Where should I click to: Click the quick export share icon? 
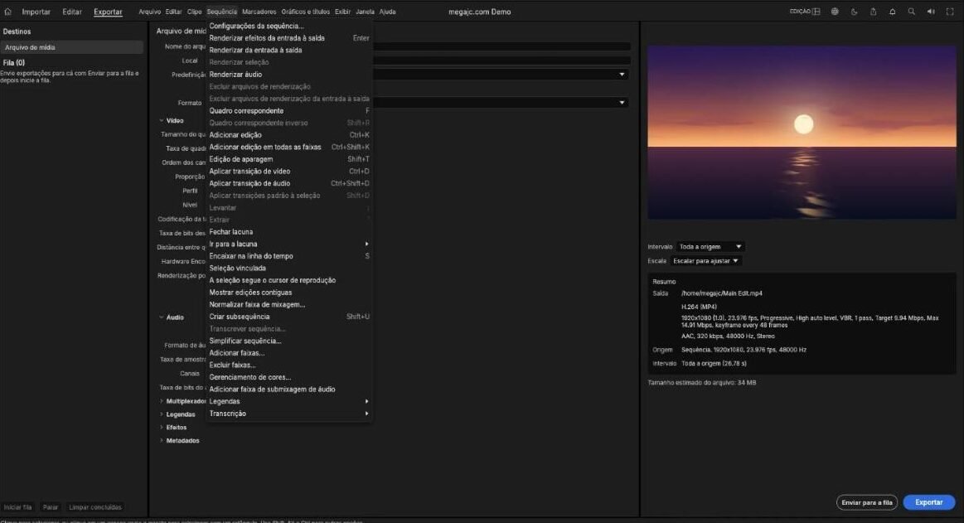click(873, 11)
